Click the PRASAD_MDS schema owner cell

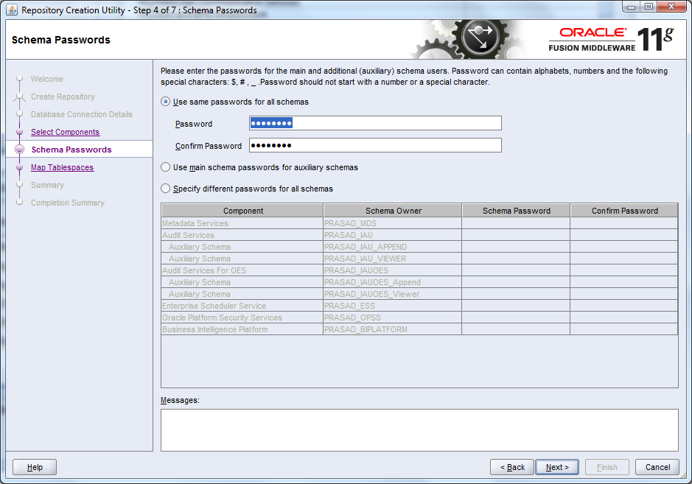393,223
